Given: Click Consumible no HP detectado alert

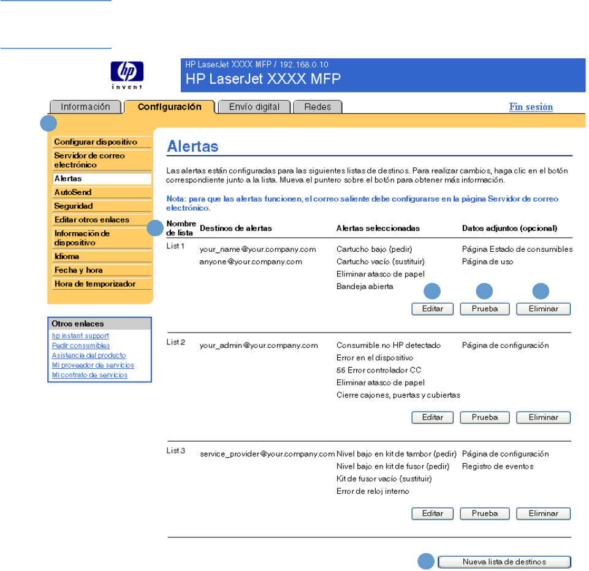Looking at the screenshot, I should pos(389,346).
